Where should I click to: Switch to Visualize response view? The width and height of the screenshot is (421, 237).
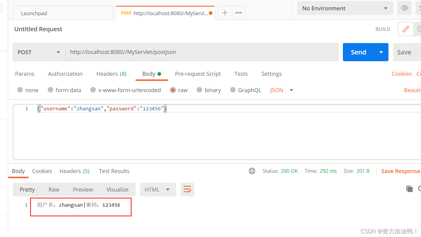coord(118,189)
